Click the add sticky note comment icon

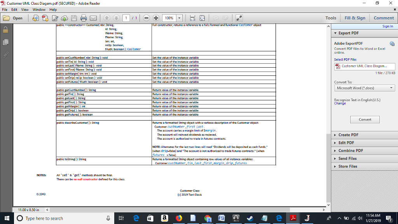(216, 18)
